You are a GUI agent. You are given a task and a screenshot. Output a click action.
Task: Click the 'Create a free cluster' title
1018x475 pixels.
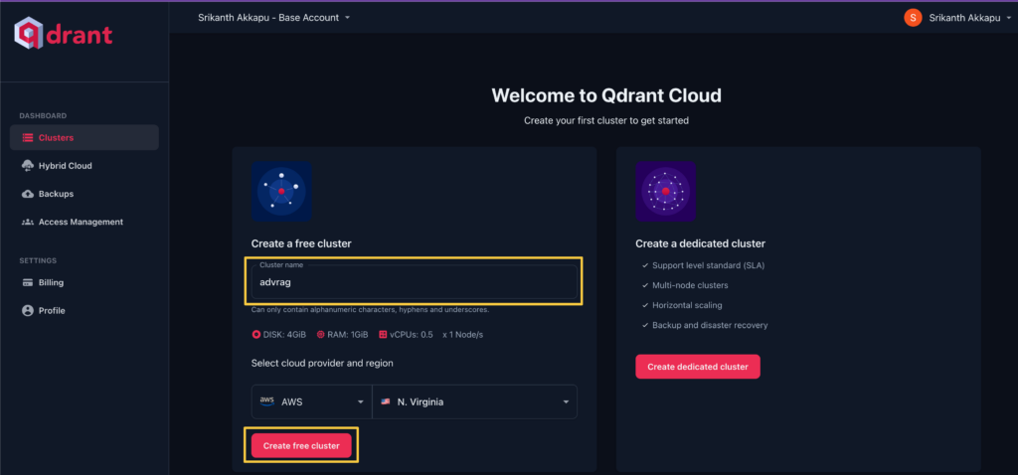[301, 244]
